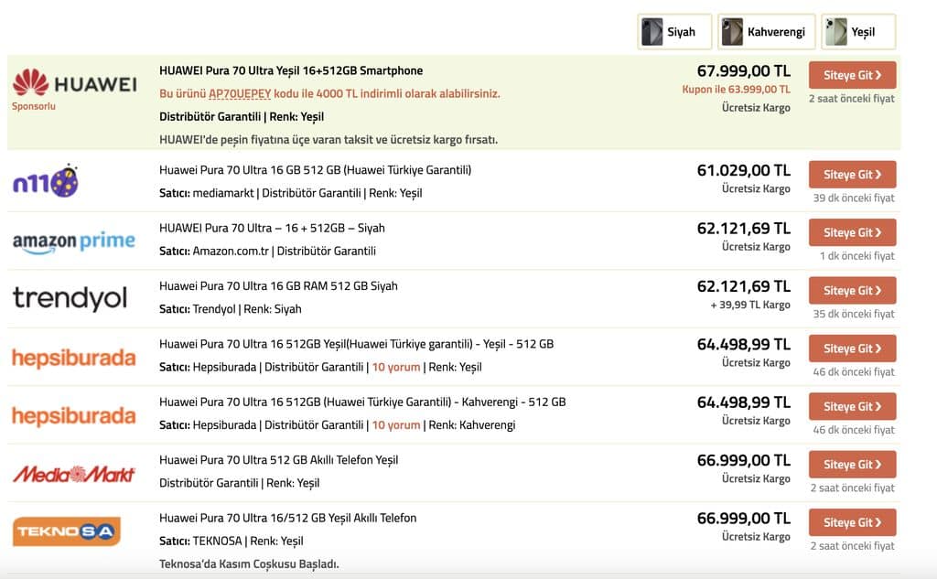
Task: Click Satıcı: TEKNOSA | Renk: Yeşil text
Action: point(232,541)
